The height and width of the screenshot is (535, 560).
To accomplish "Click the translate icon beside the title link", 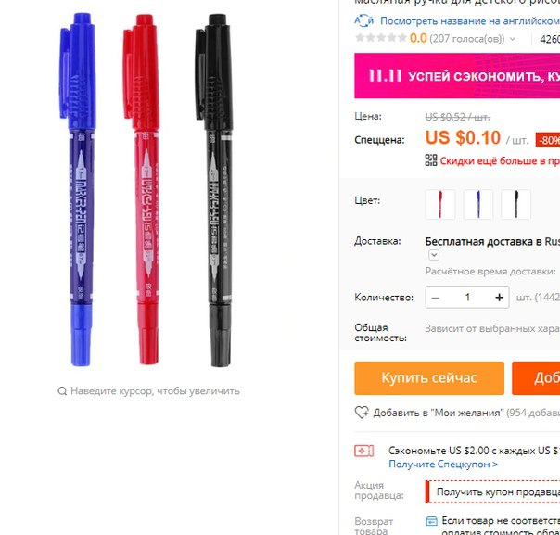I will click(x=363, y=20).
